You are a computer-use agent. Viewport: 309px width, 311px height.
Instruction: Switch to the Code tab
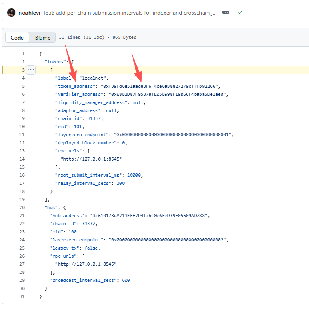17,38
